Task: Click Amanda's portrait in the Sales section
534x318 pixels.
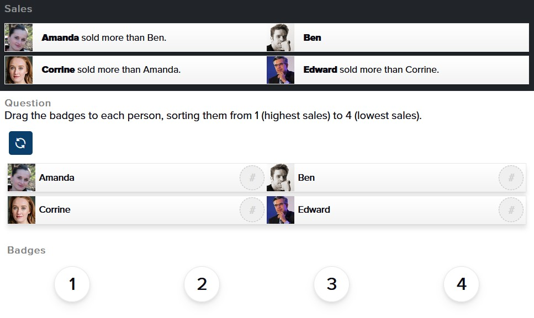Action: click(18, 37)
